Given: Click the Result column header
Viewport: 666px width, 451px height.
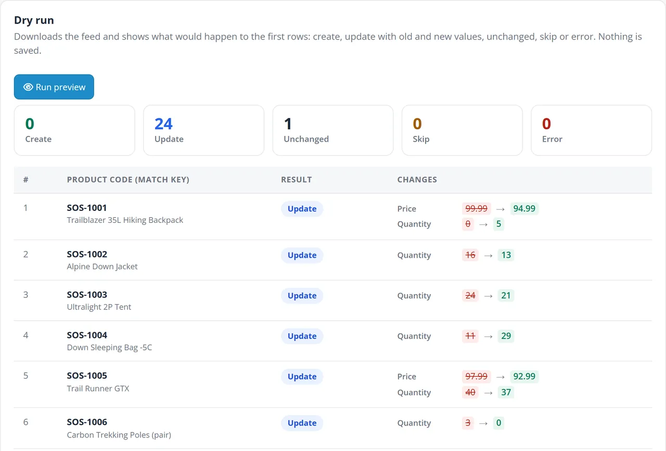Looking at the screenshot, I should pyautogui.click(x=297, y=180).
